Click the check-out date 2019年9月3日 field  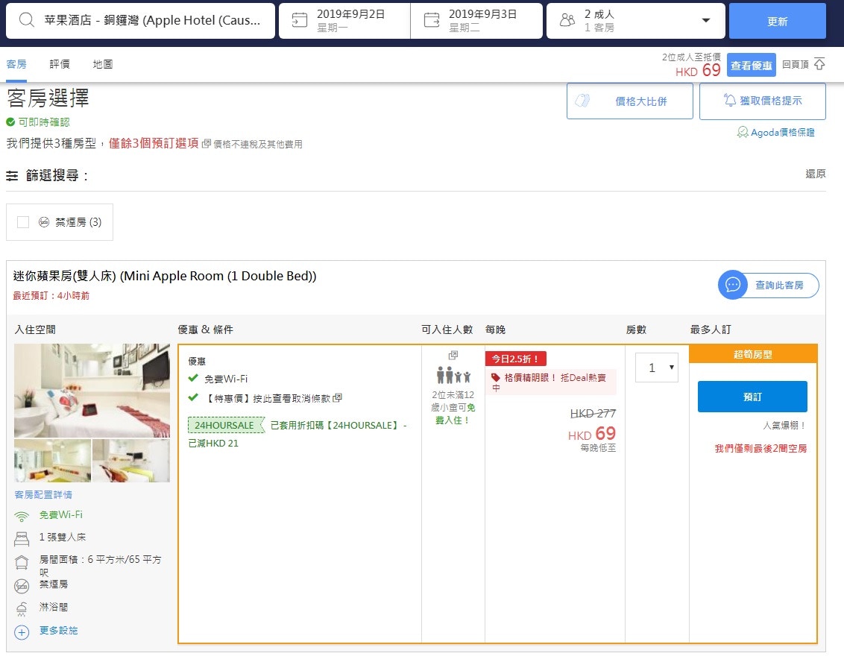[x=476, y=20]
